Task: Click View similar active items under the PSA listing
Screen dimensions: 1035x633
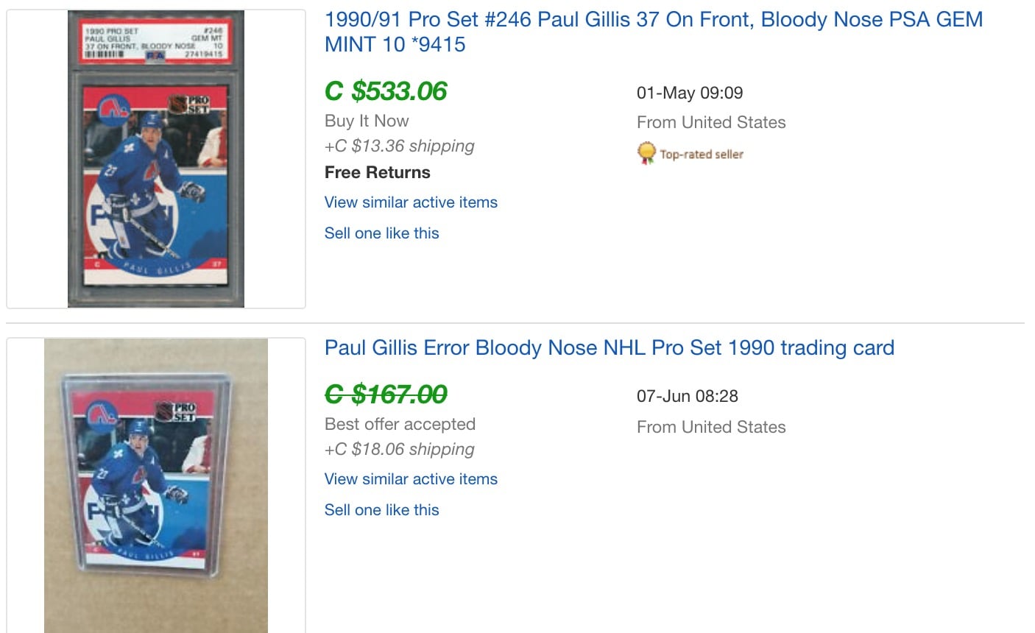Action: click(x=411, y=202)
